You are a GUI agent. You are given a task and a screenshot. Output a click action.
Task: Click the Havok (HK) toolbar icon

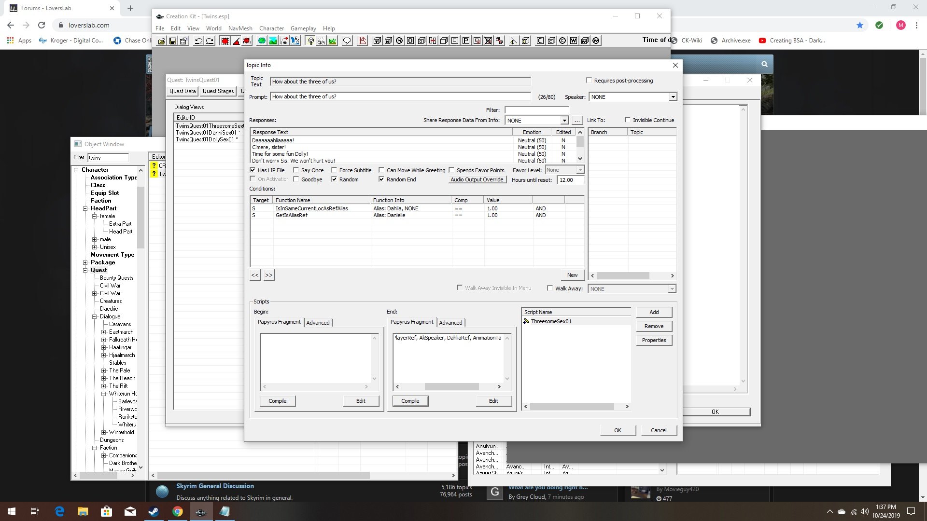[284, 41]
